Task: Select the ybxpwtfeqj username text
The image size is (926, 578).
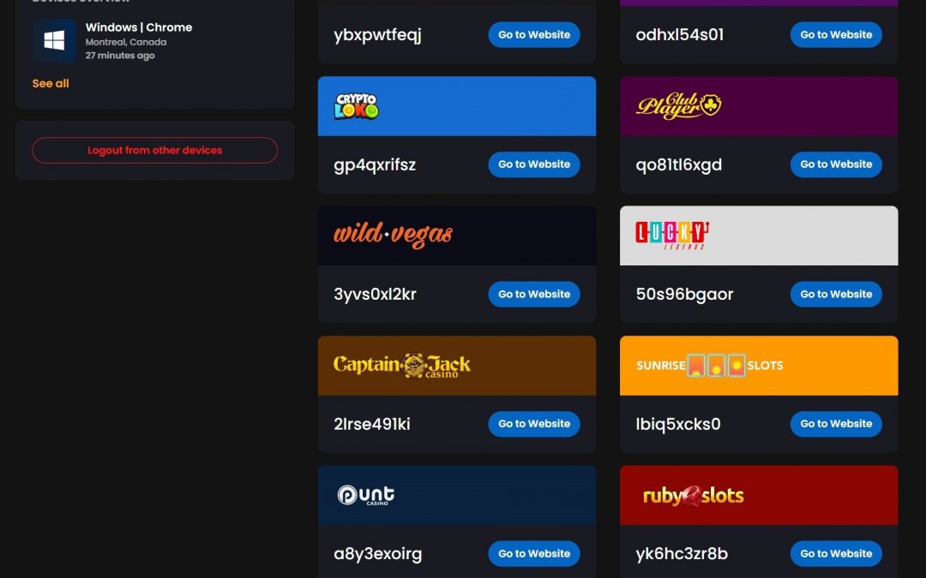Action: [x=377, y=35]
